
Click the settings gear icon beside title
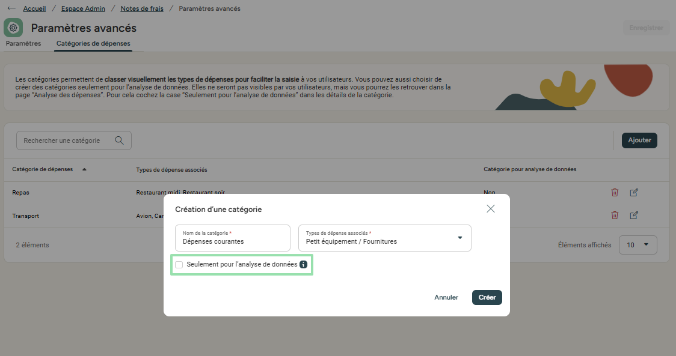[13, 28]
